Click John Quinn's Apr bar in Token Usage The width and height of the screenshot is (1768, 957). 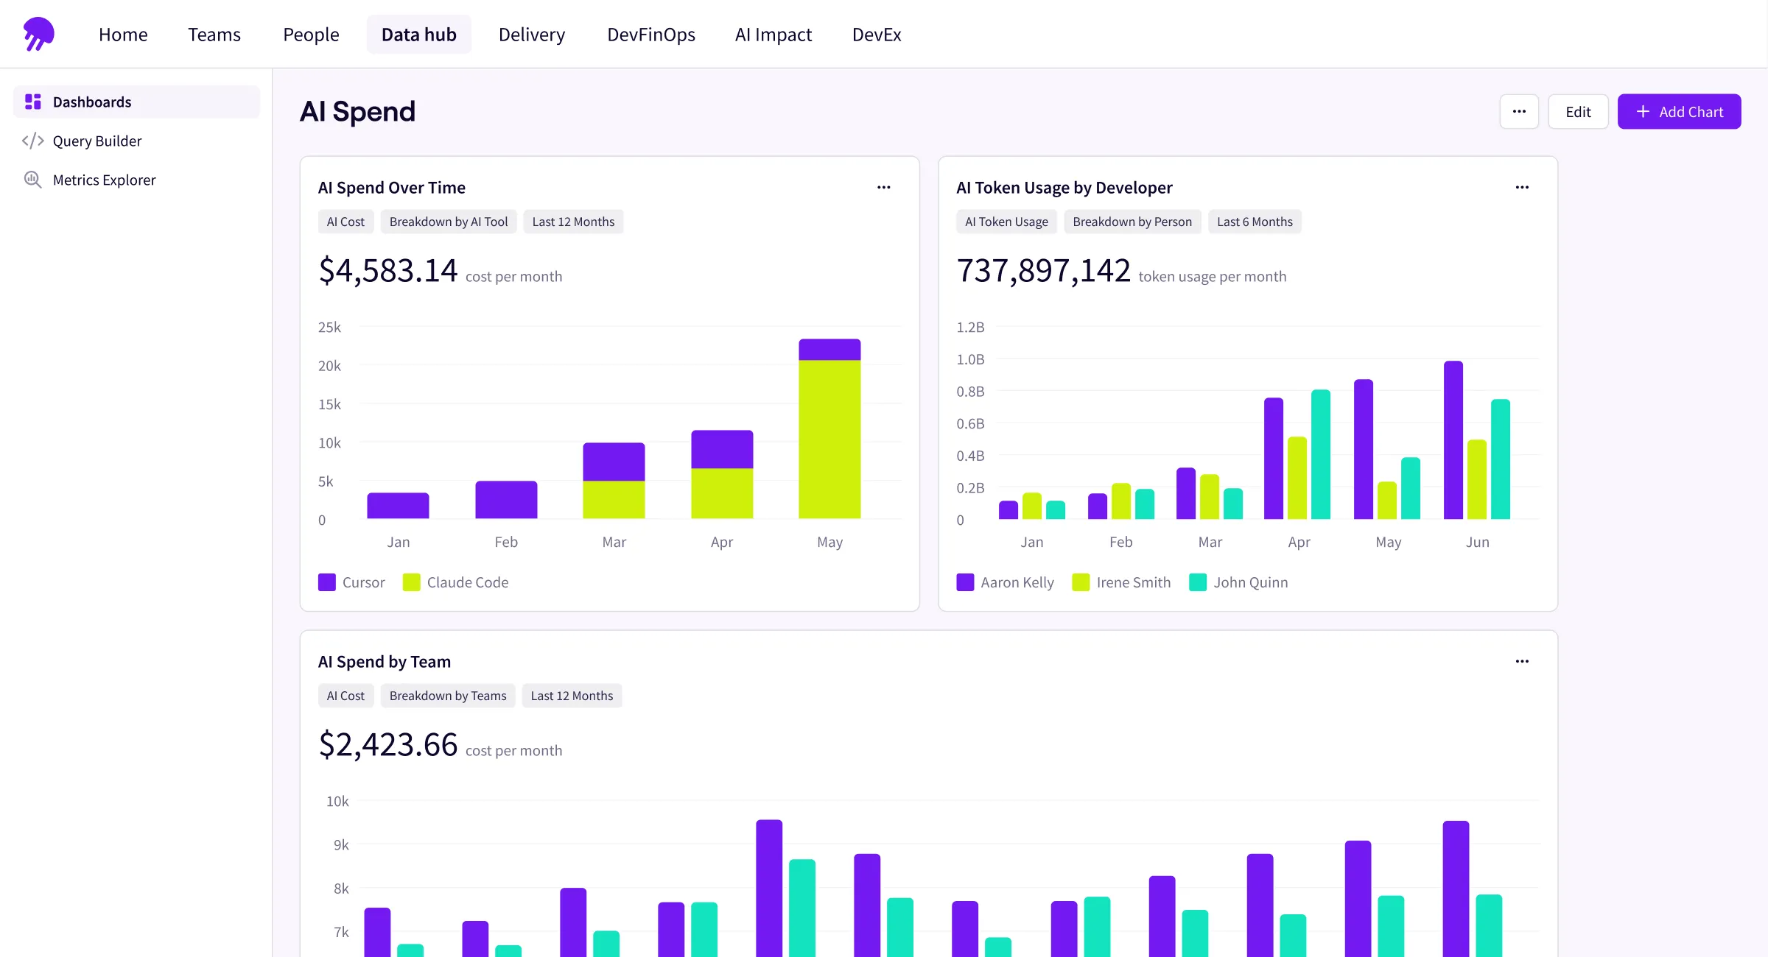click(1321, 454)
